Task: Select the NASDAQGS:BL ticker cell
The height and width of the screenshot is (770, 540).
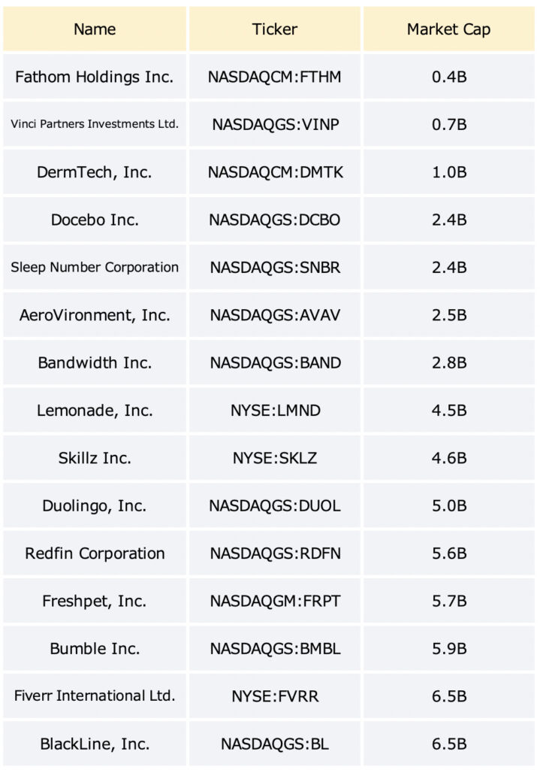Action: click(275, 744)
